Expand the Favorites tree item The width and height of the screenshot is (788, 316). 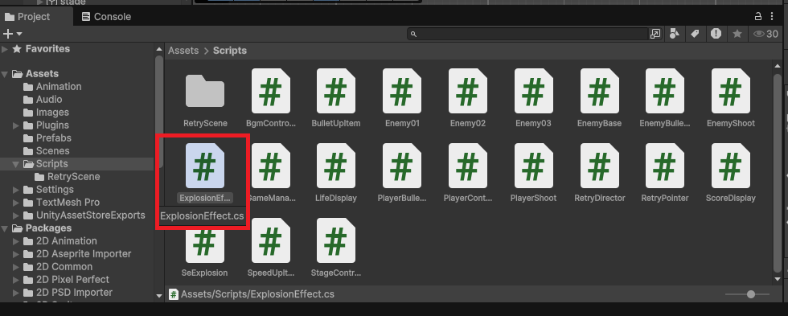(x=5, y=49)
